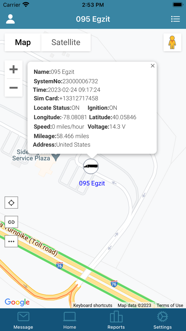Open the three-dots more options button

coord(11,241)
